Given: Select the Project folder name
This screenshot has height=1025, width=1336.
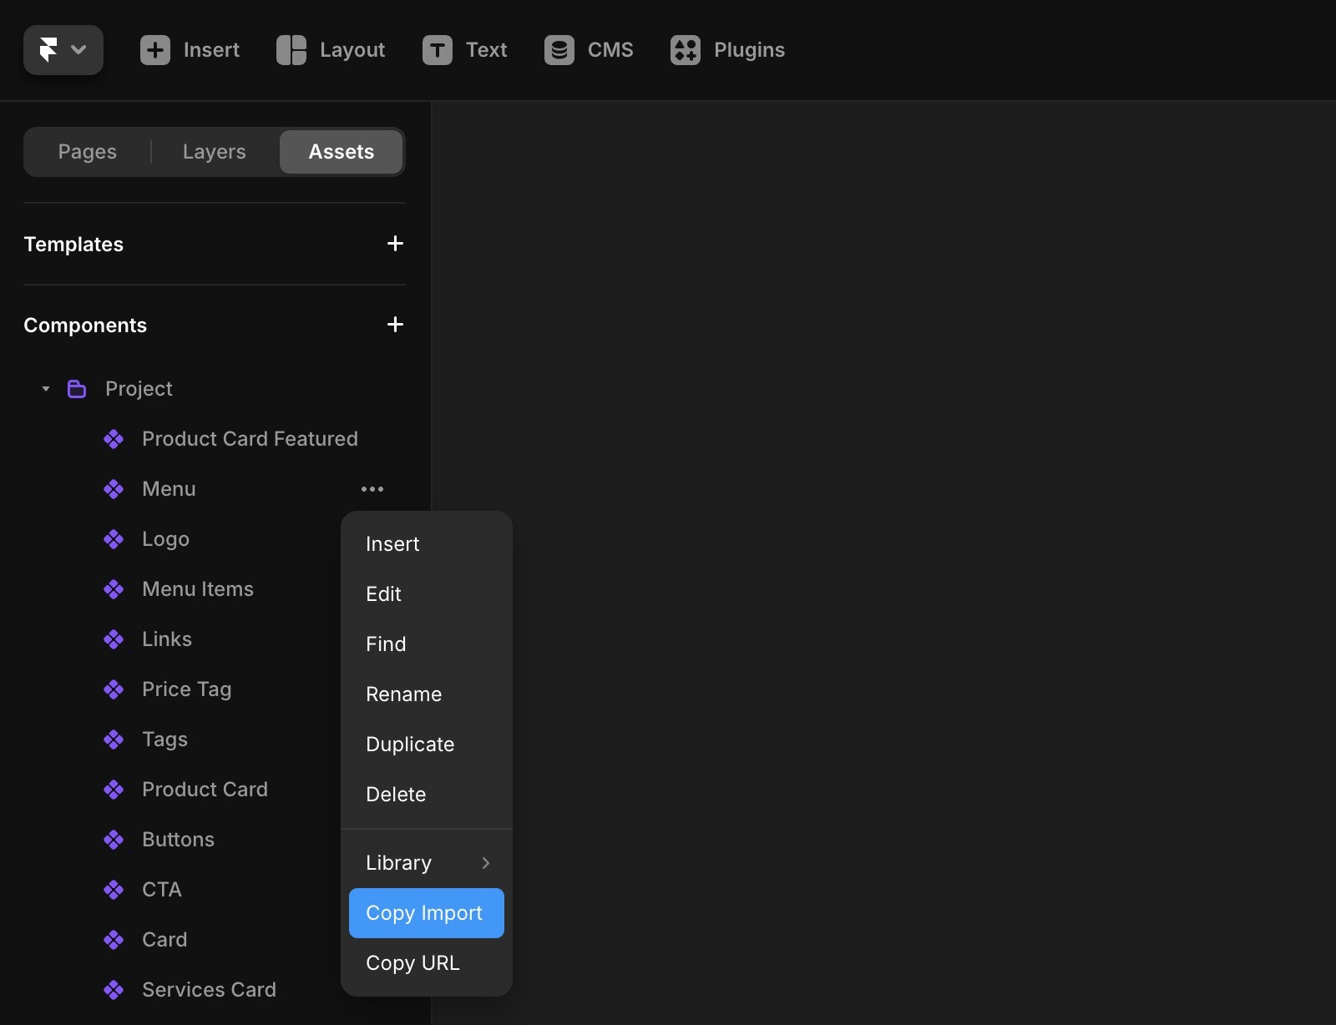Looking at the screenshot, I should [x=139, y=389].
